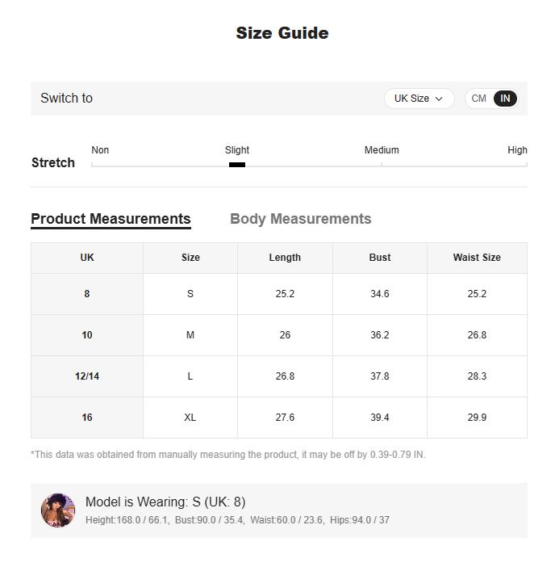The height and width of the screenshot is (567, 555).
Task: Open the UK Size dropdown
Action: (419, 99)
